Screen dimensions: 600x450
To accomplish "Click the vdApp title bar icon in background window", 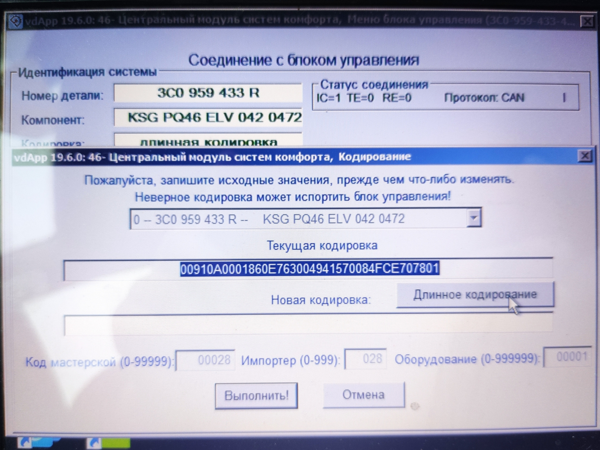I will [x=15, y=22].
